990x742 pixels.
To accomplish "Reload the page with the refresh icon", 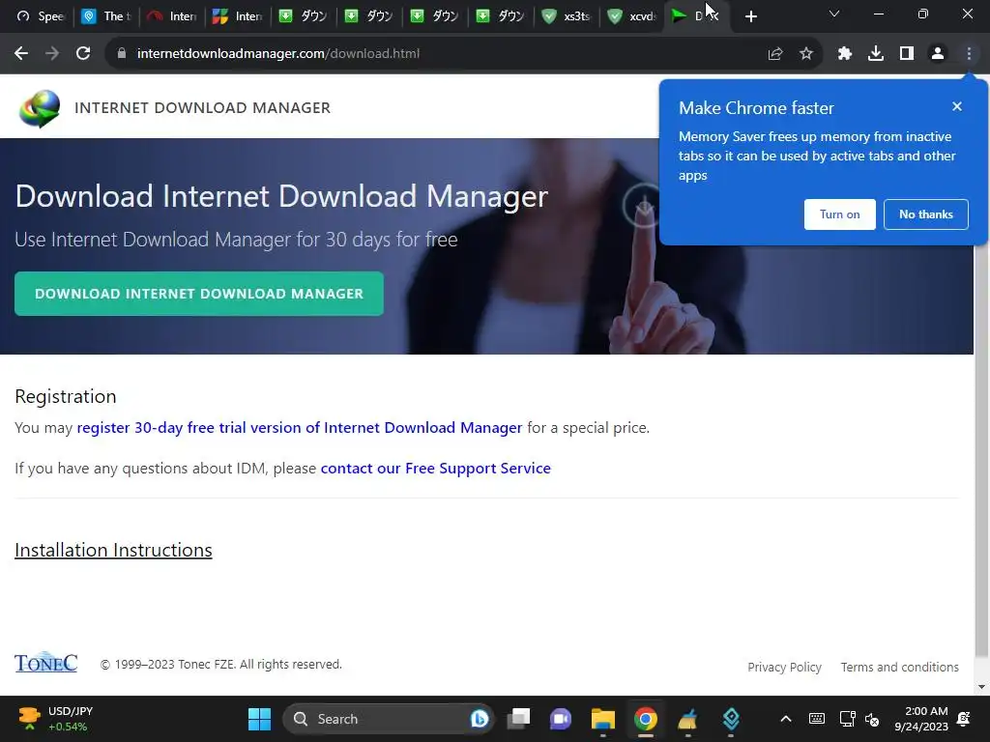I will (x=83, y=54).
